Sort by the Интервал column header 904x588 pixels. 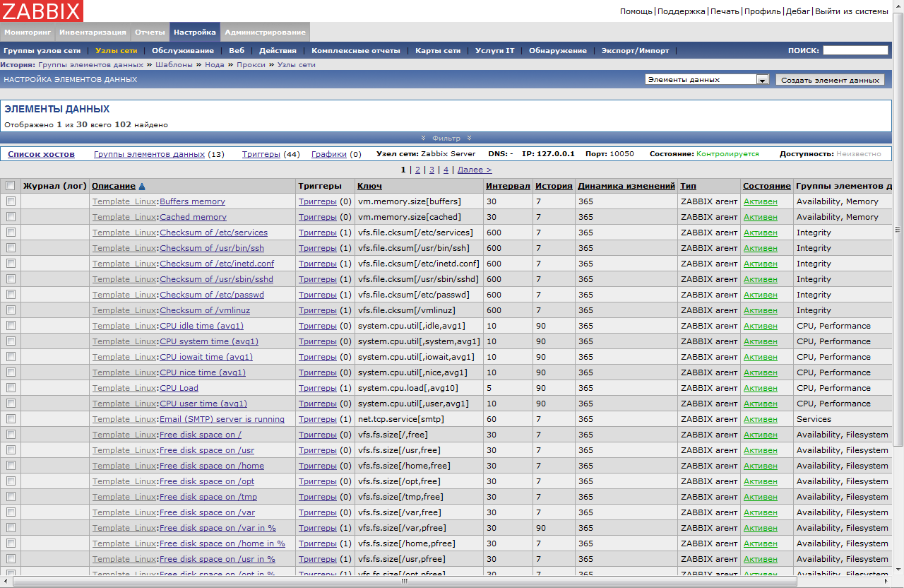click(508, 186)
